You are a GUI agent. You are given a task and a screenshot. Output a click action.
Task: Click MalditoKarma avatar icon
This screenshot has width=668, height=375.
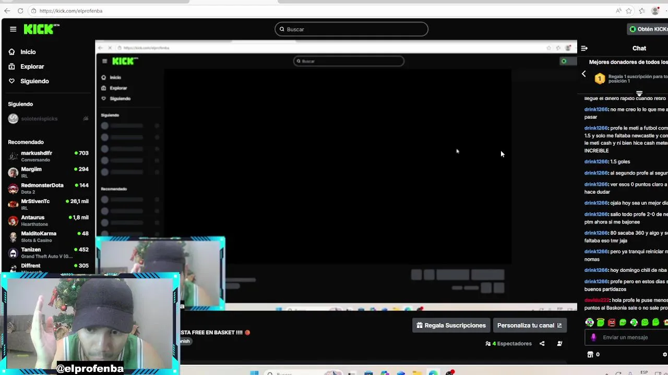tap(13, 237)
